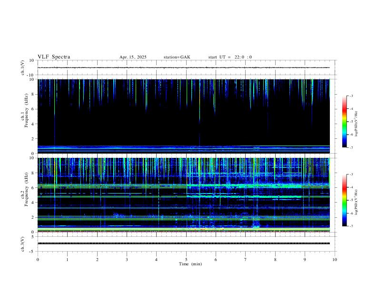377x291 pixels.
Task: Click time axis tick label '7'
Action: (246, 260)
